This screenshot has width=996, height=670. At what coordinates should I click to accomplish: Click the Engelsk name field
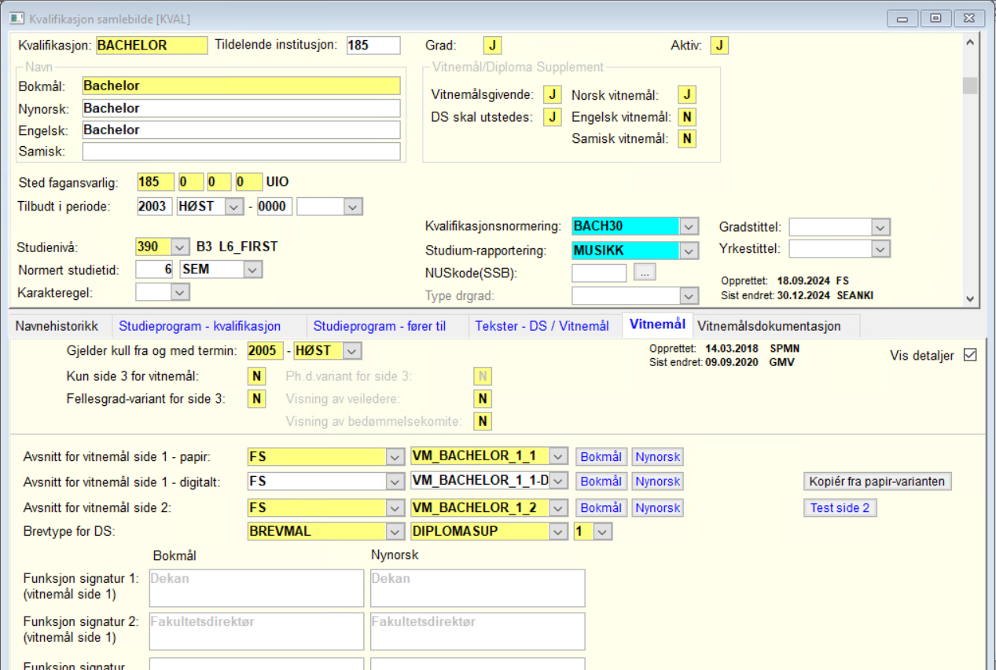click(241, 130)
